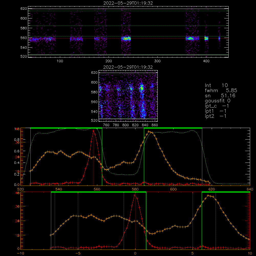Image resolution: width=256 pixels, height=256 pixels.
Task: Click the thick green bar over the profile plot's right window
Action: click(173, 128)
